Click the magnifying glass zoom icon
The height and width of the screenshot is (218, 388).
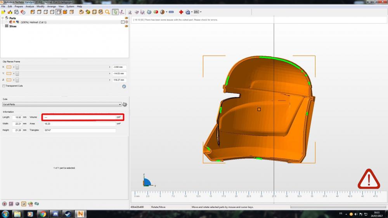[107, 12]
